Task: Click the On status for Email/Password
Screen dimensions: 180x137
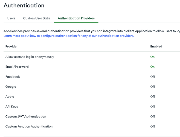Action: [x=152, y=67]
